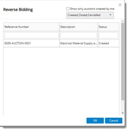Open the Created,Closed,Cancelled status dropdown
Screen dimensions: 129x131
[x=90, y=15]
